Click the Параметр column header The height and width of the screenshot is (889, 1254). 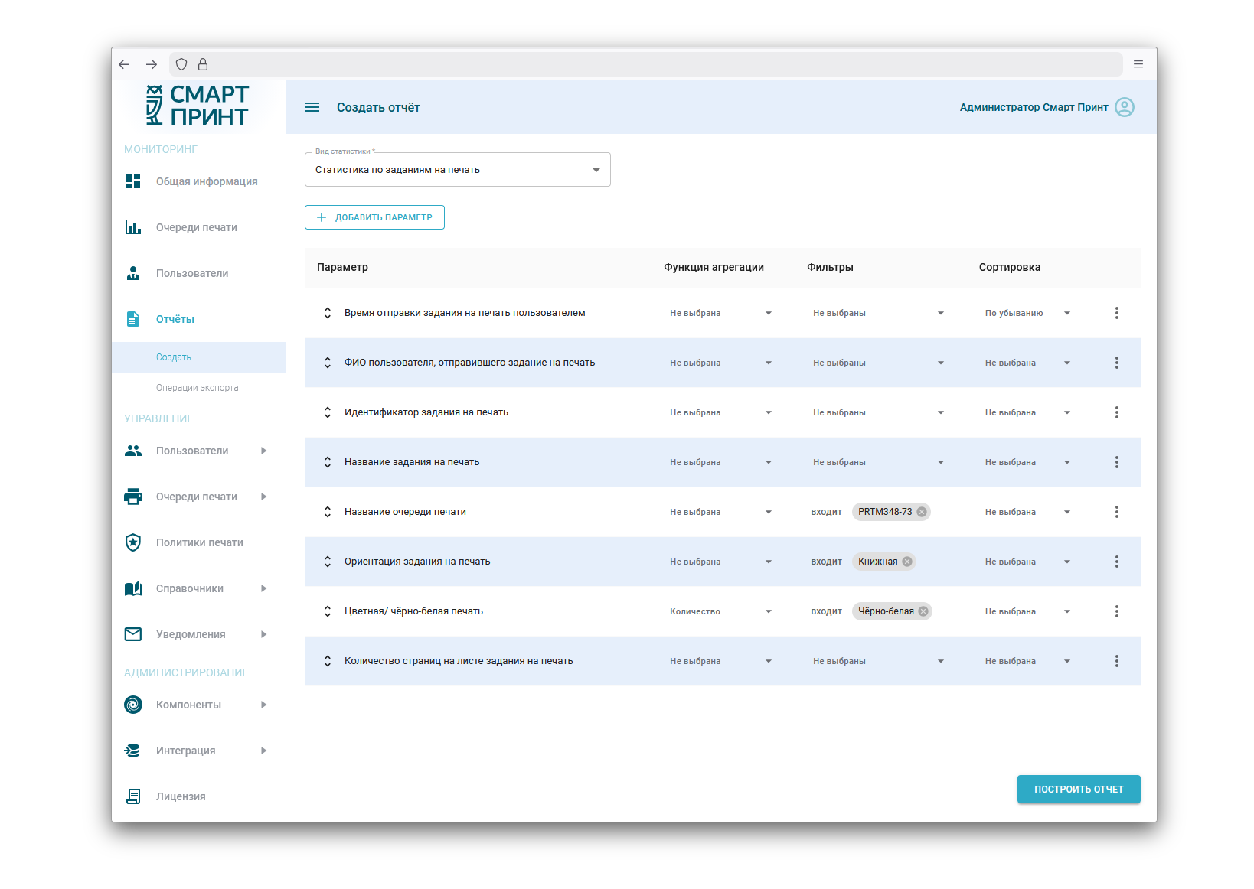pos(342,267)
